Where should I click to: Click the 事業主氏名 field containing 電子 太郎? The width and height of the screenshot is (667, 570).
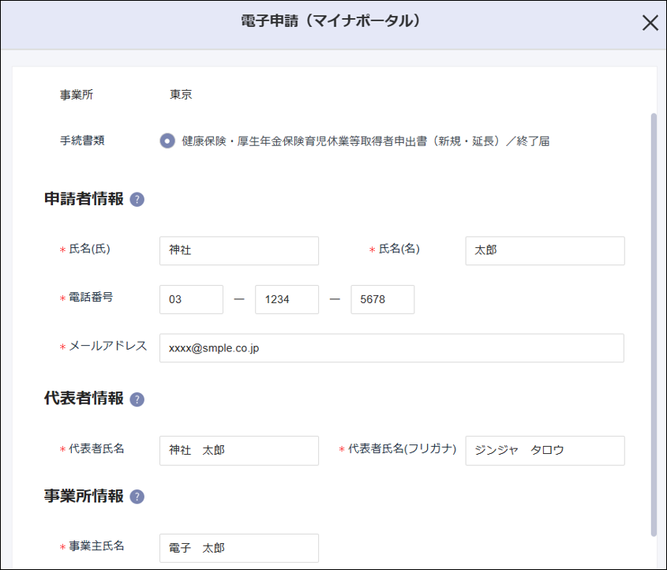pyautogui.click(x=239, y=549)
